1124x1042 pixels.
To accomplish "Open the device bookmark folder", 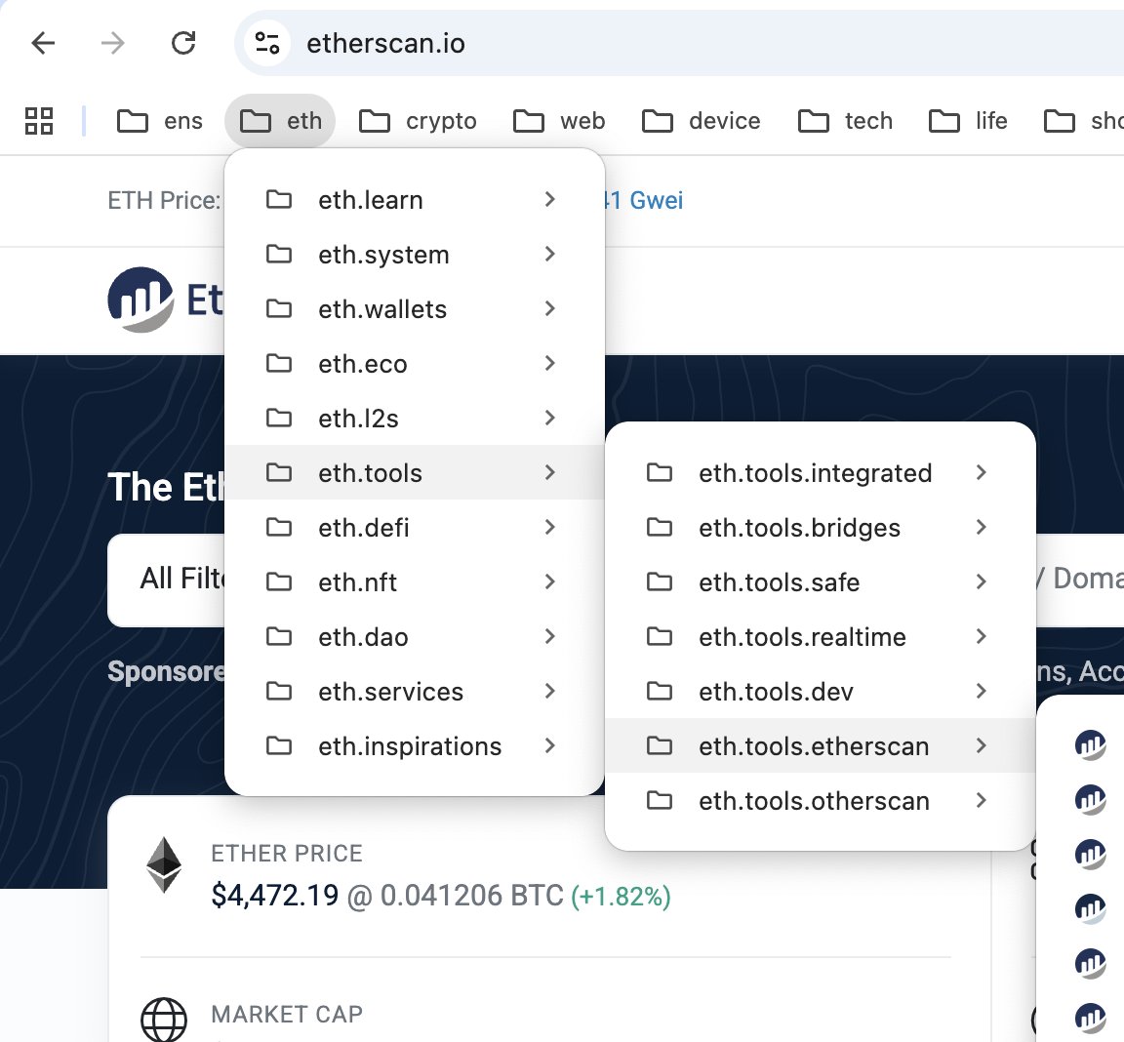I will tap(702, 120).
